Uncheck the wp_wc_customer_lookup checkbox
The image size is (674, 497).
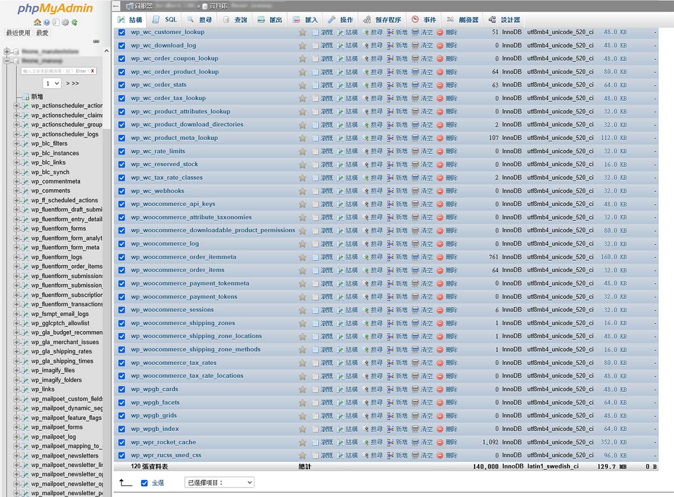click(122, 33)
